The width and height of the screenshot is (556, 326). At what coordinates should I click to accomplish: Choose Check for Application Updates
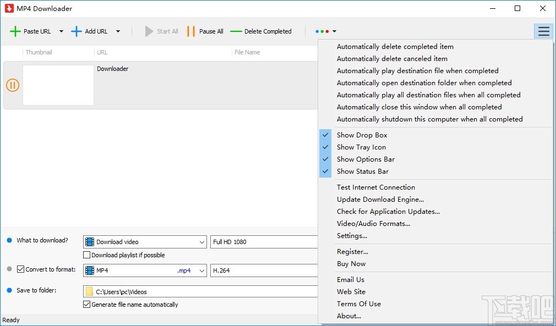pos(388,211)
